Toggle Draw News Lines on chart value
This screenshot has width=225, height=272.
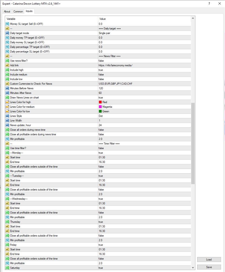tap(144, 97)
